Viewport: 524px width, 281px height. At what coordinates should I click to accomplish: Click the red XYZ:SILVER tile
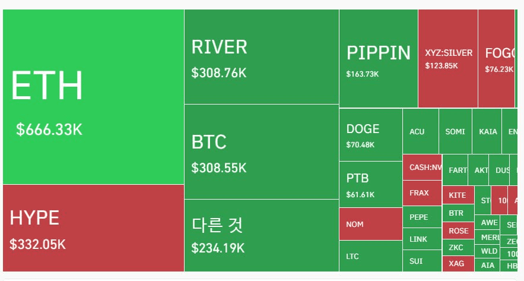point(448,59)
